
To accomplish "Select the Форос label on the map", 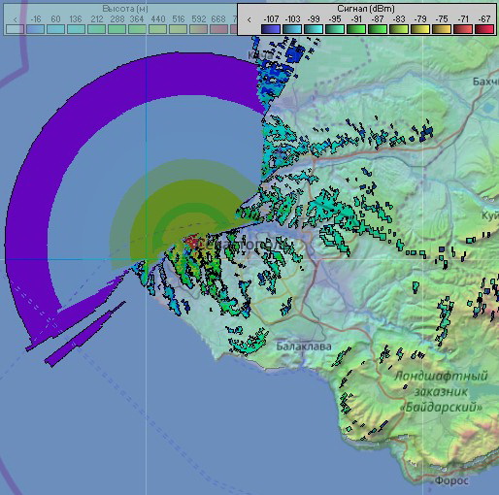I will [451, 480].
